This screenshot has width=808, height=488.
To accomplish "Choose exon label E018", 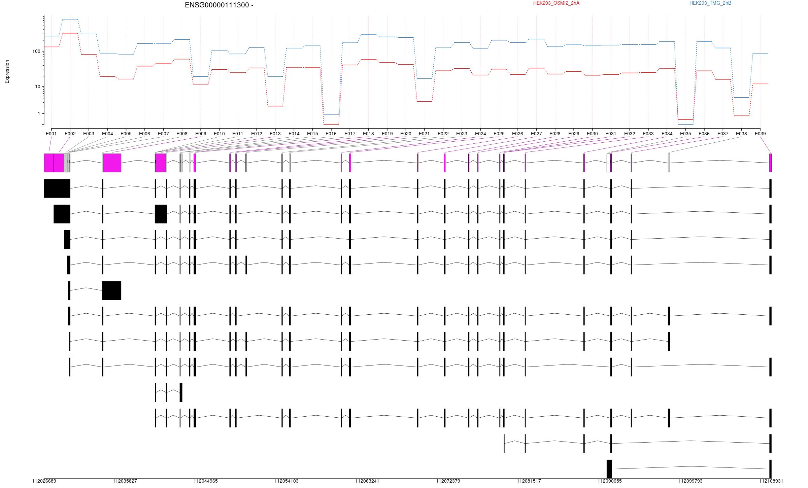I will pyautogui.click(x=368, y=134).
